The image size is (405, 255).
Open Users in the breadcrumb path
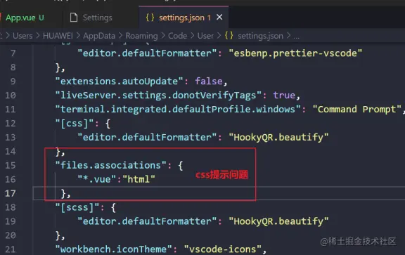[x=22, y=36]
